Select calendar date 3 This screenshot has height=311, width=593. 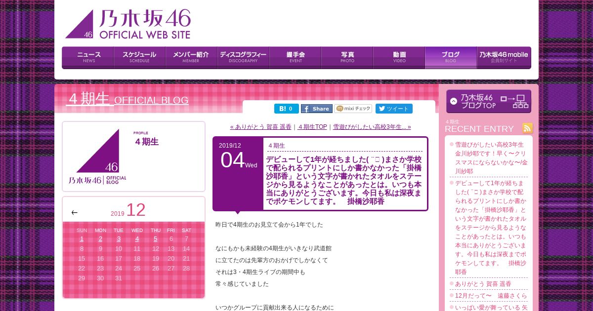click(119, 239)
